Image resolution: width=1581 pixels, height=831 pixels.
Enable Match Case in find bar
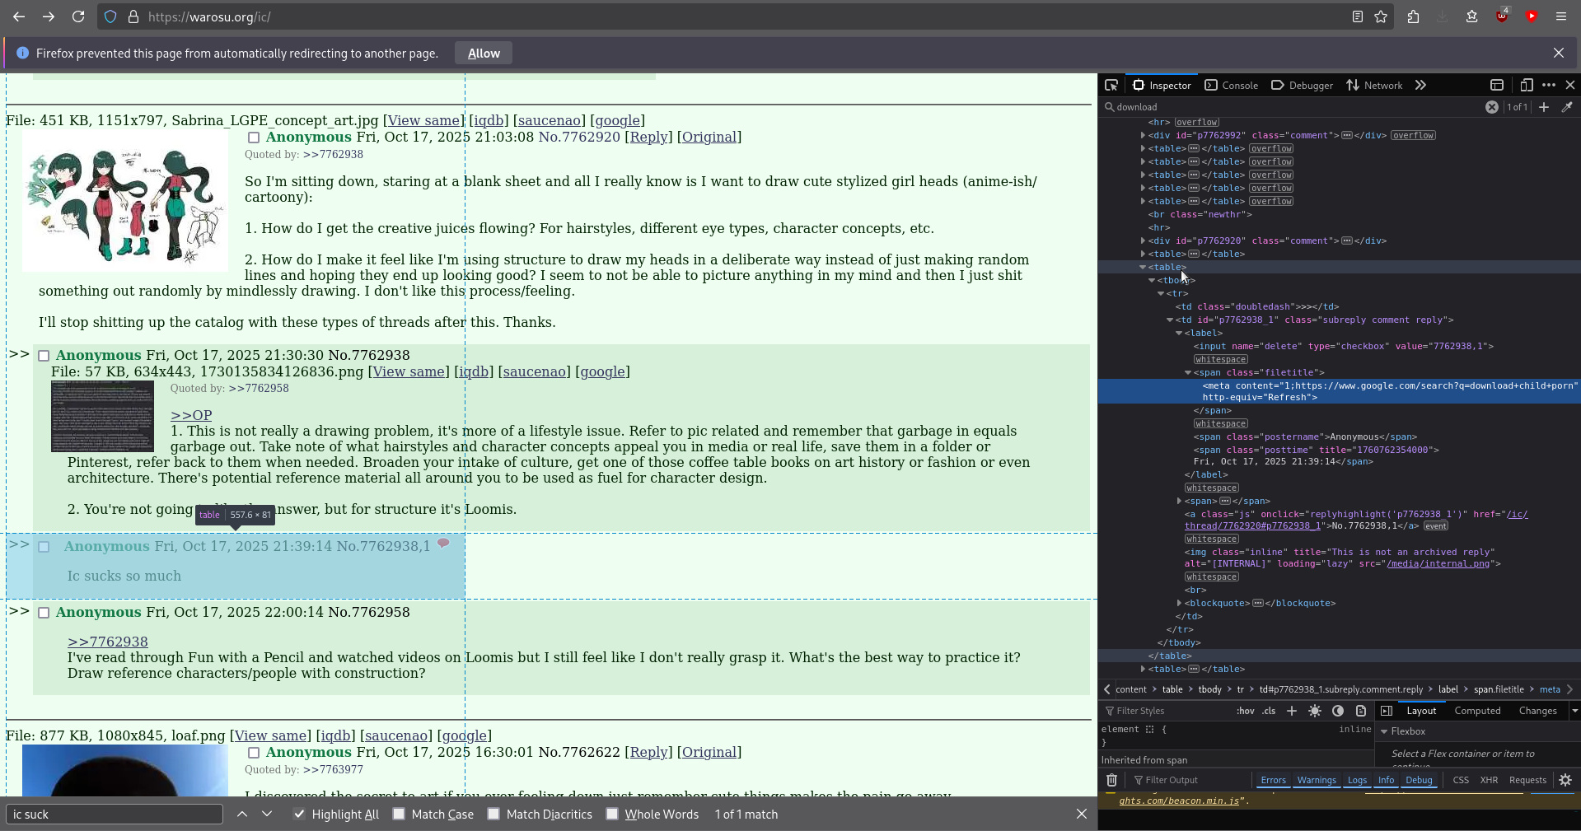pos(399,814)
